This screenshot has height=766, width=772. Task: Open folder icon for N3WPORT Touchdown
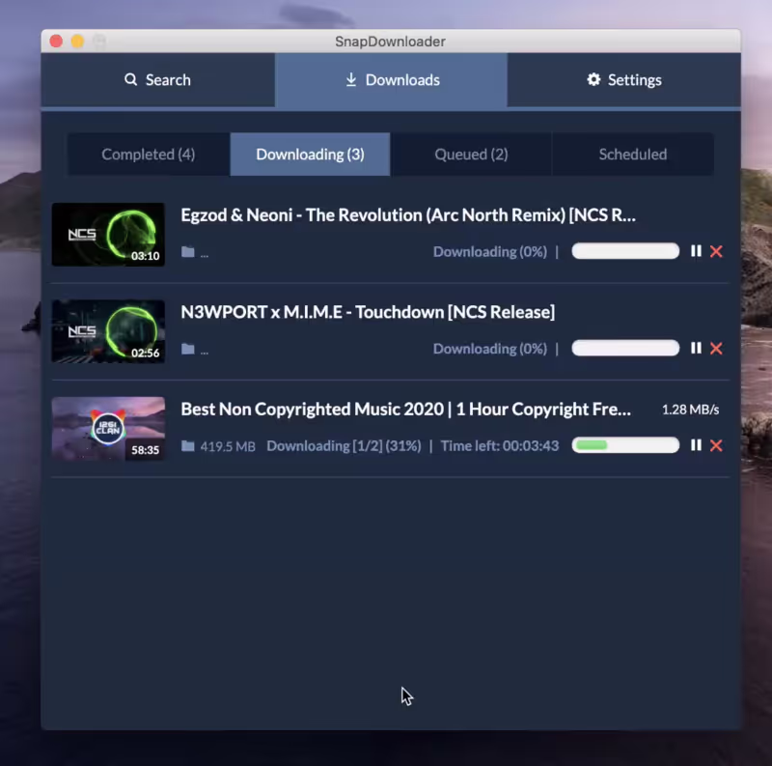pyautogui.click(x=187, y=349)
